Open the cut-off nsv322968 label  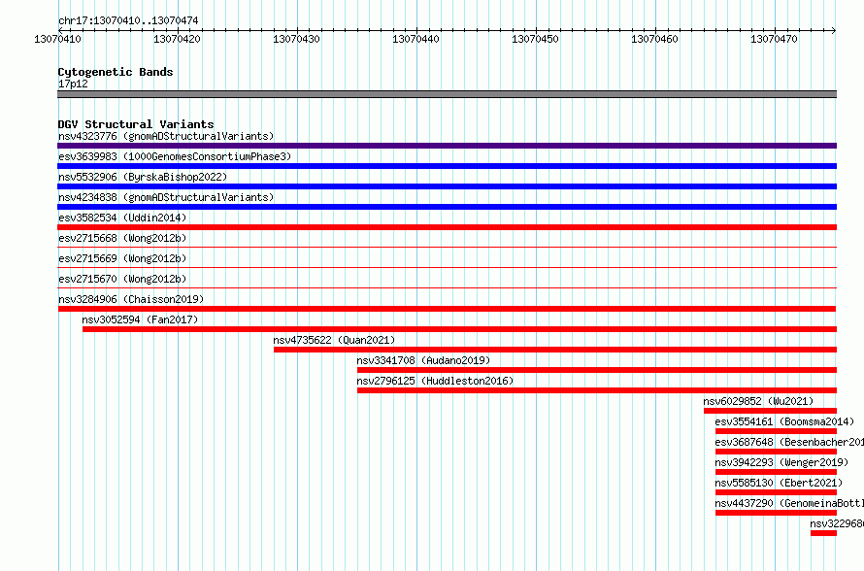click(x=837, y=523)
